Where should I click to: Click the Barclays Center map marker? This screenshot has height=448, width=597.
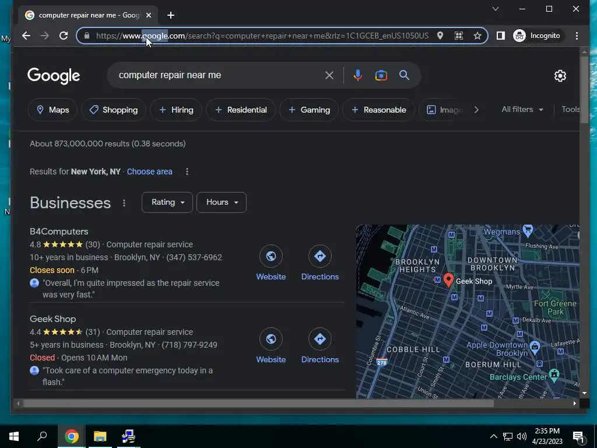coord(554,374)
